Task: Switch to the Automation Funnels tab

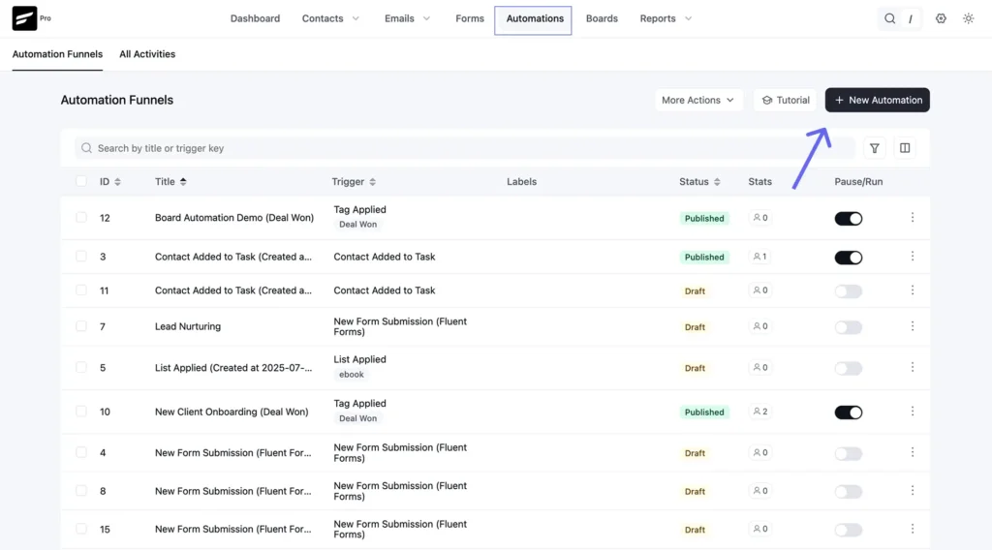Action: pyautogui.click(x=57, y=54)
